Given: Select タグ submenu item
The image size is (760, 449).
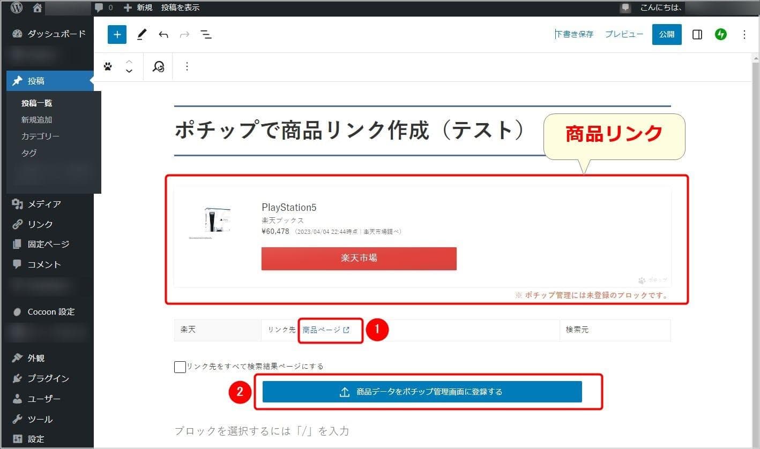Looking at the screenshot, I should point(29,153).
